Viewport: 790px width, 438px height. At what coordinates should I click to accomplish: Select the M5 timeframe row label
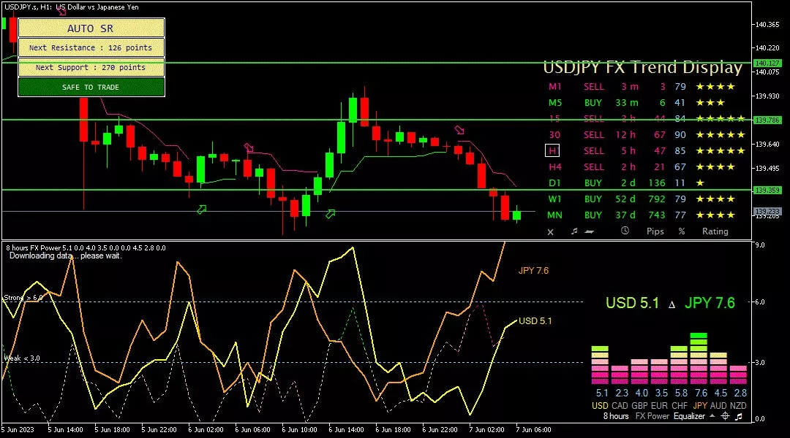554,103
